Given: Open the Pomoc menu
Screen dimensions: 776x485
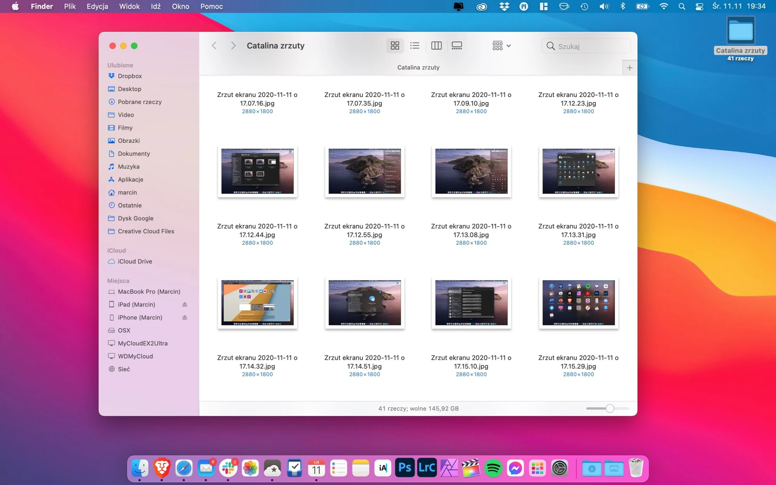Looking at the screenshot, I should [x=211, y=6].
